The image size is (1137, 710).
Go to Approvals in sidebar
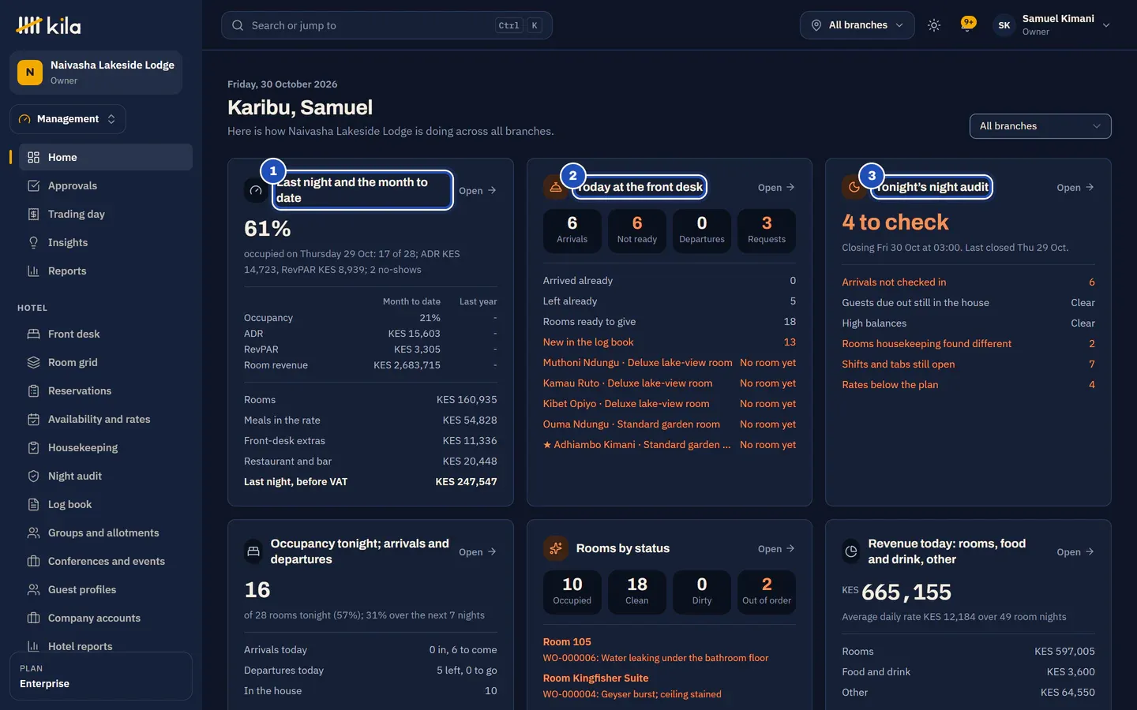tap(106, 185)
